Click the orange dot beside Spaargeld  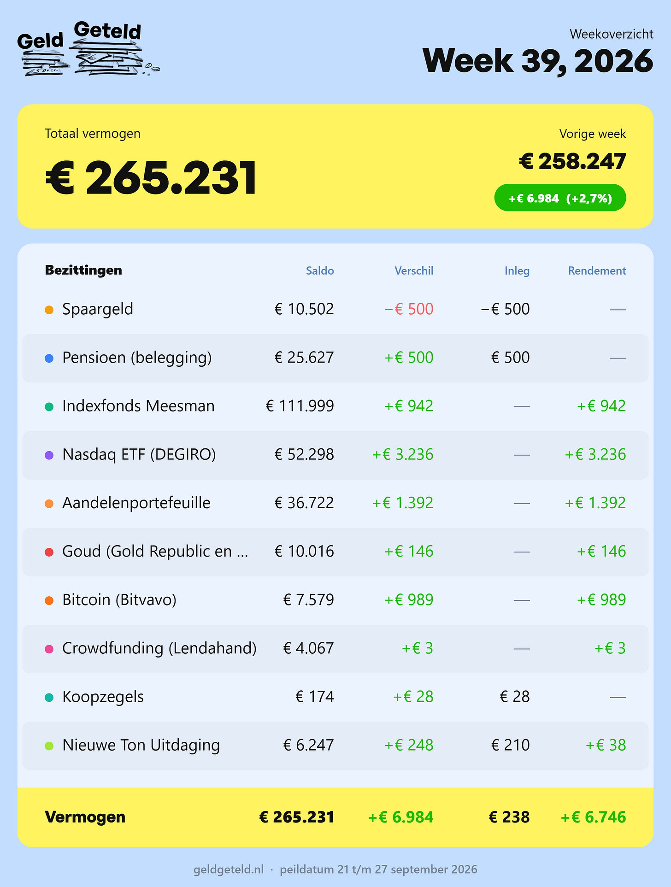click(x=49, y=310)
